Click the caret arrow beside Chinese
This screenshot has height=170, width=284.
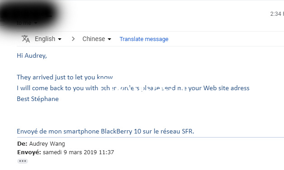[x=109, y=39]
